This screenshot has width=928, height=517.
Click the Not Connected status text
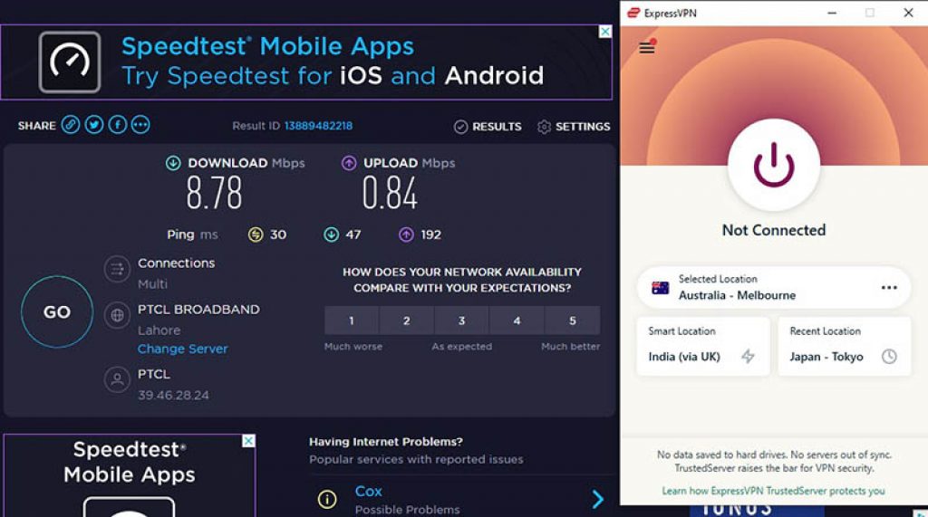[774, 230]
